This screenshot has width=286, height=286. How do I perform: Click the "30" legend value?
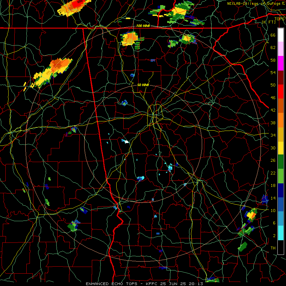[273, 148]
